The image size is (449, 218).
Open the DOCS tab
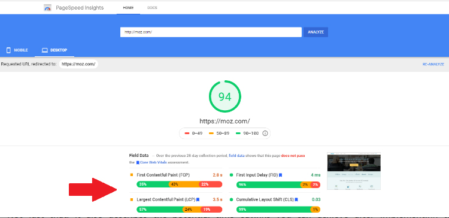pyautogui.click(x=152, y=8)
